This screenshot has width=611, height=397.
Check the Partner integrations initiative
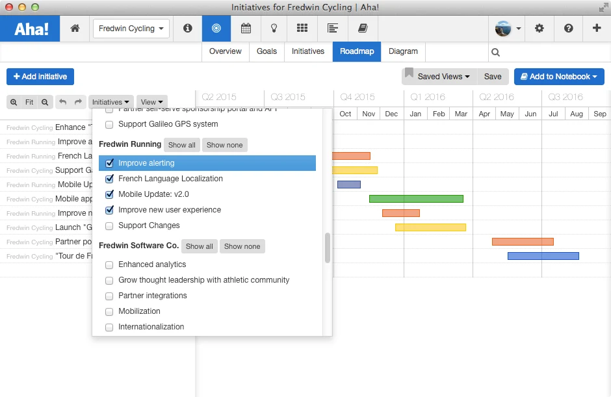coord(109,296)
